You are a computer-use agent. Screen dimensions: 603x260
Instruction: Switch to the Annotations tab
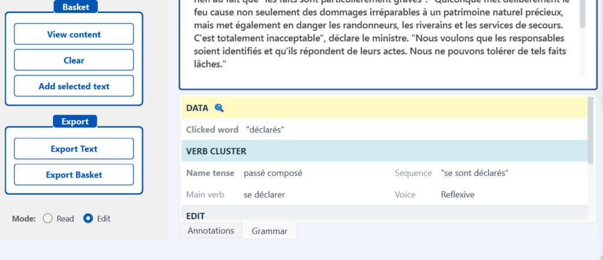(211, 231)
